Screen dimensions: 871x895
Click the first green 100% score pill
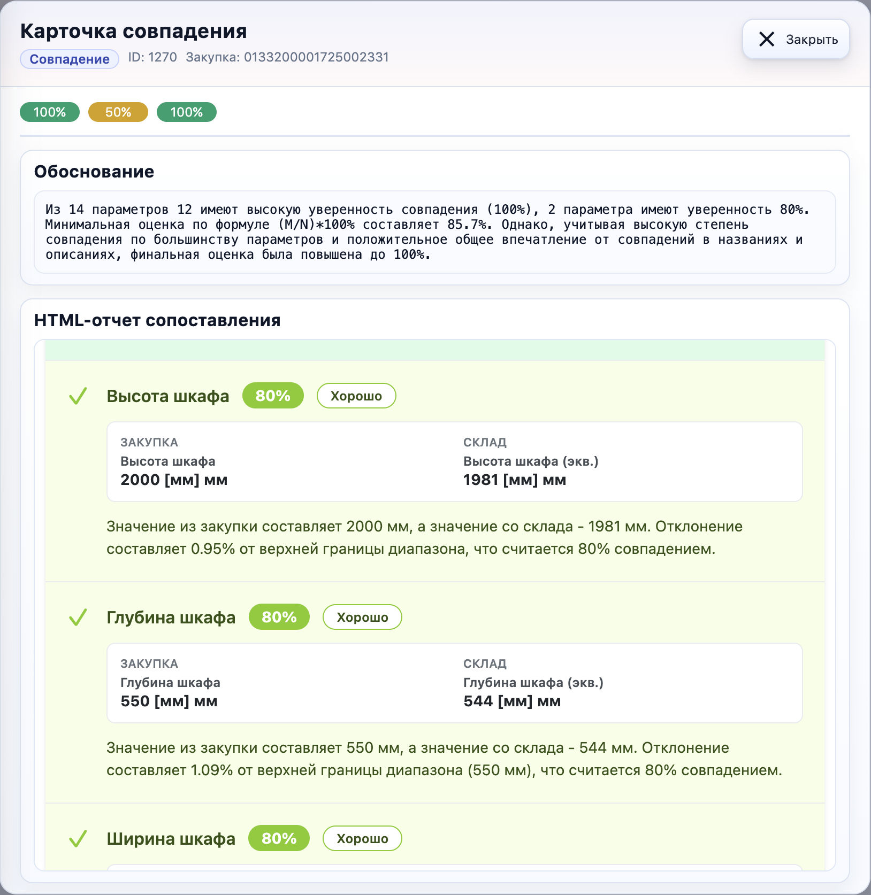pos(50,112)
